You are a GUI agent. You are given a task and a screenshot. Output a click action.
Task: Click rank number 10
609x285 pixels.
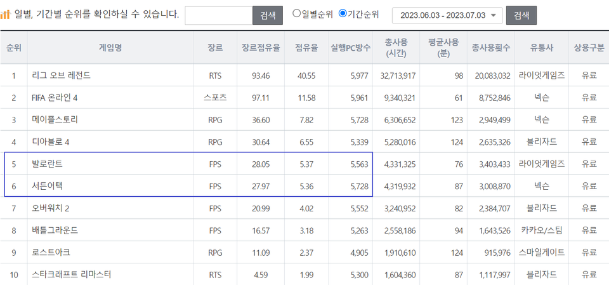click(x=13, y=275)
